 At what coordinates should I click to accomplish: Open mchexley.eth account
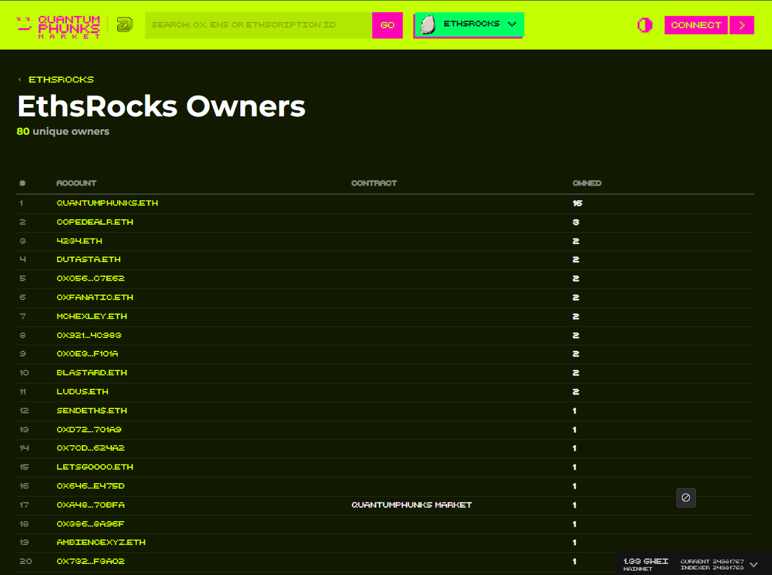(x=92, y=316)
